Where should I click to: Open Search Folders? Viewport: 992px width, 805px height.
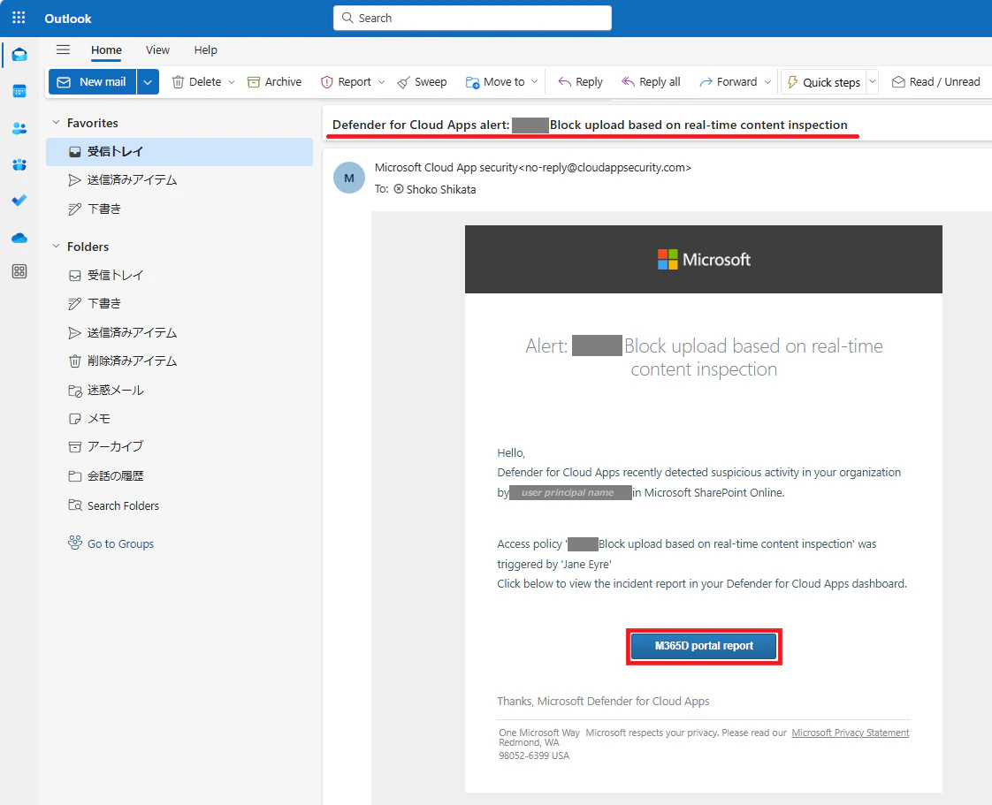(x=179, y=505)
